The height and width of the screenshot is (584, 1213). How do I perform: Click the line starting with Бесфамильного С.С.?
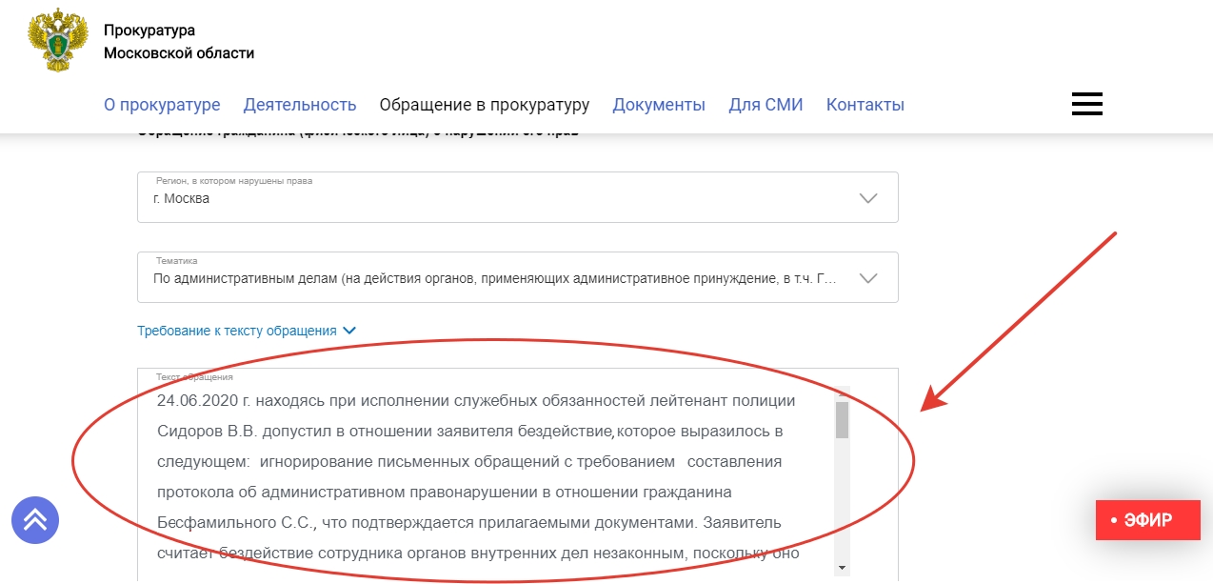point(469,522)
